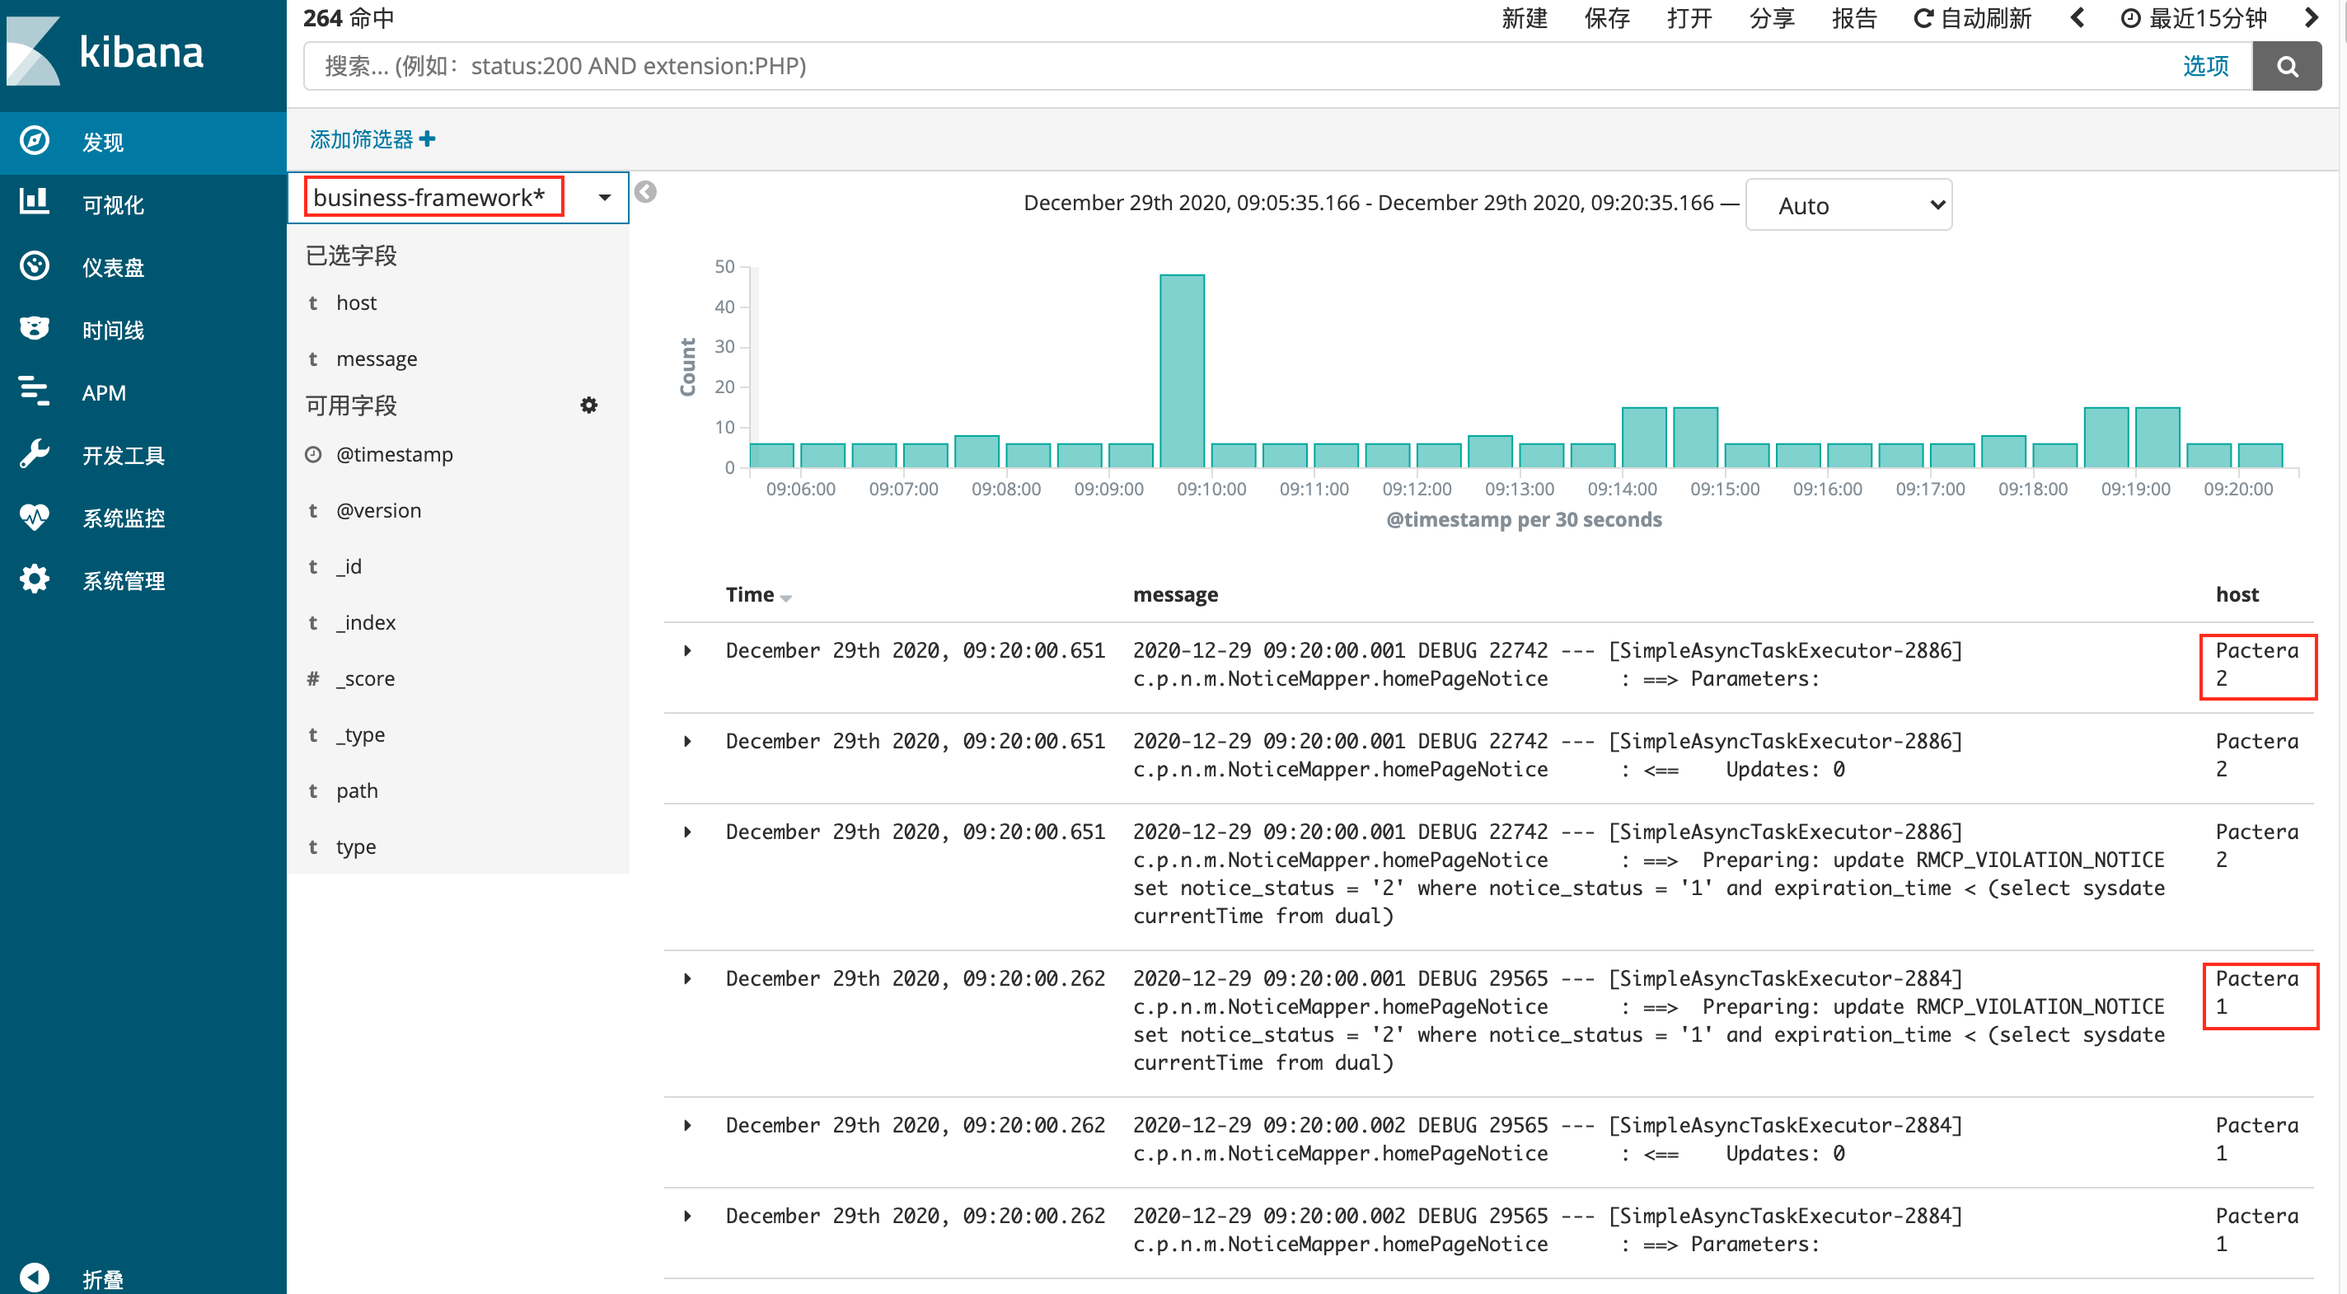Click the _id field in available fields

click(x=349, y=566)
